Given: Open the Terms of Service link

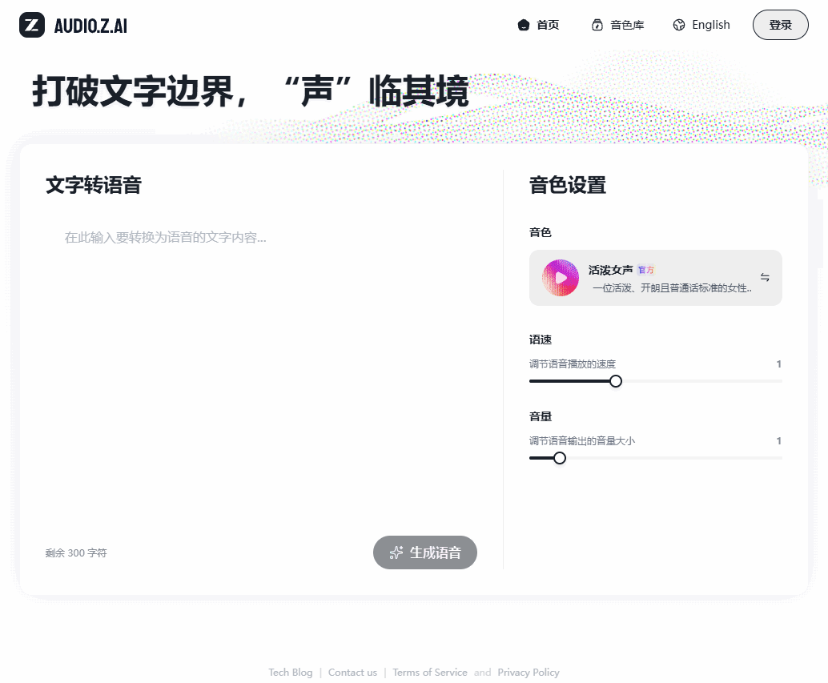Looking at the screenshot, I should pos(430,673).
